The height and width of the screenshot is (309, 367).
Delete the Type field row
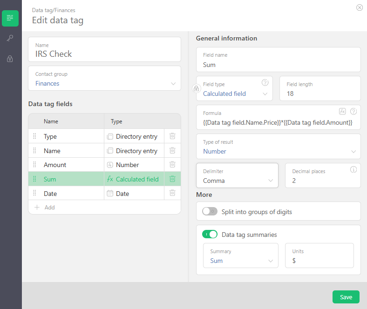(x=172, y=136)
